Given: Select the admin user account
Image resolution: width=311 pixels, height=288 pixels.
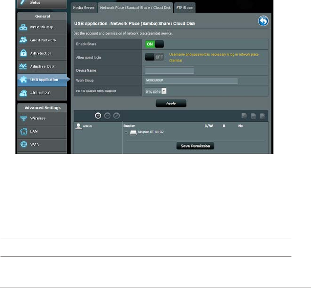Looking at the screenshot, I should (84, 126).
